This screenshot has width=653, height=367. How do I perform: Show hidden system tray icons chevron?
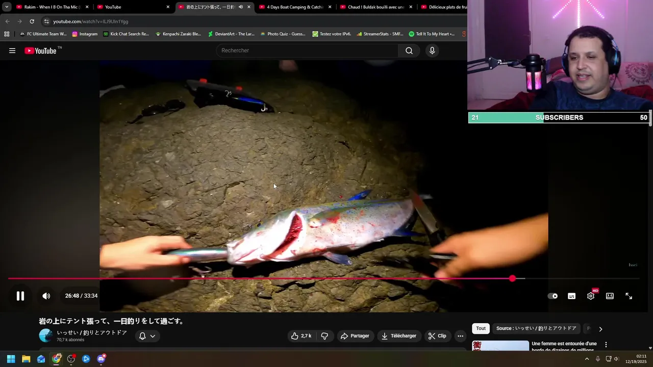[x=587, y=359]
